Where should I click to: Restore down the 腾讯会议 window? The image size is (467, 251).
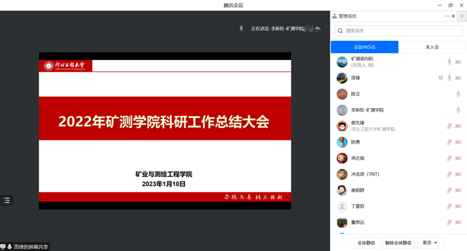(x=450, y=5)
